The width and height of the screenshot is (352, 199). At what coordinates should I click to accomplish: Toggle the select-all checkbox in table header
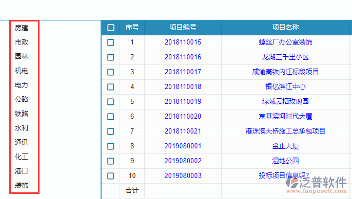[111, 28]
